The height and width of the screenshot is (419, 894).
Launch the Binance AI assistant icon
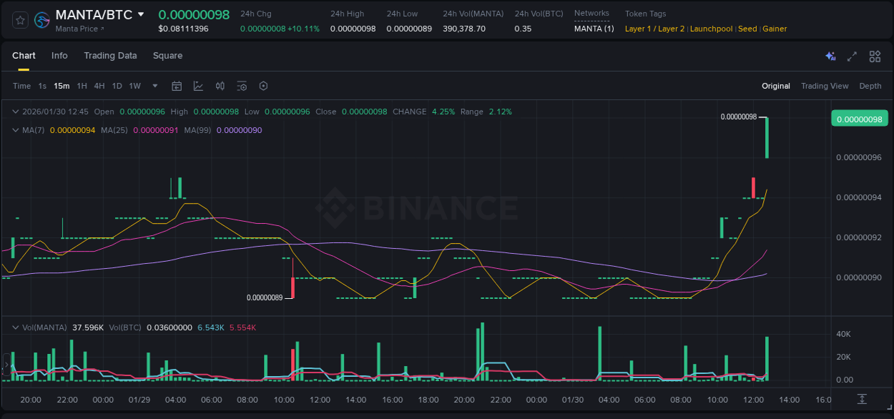coord(830,56)
